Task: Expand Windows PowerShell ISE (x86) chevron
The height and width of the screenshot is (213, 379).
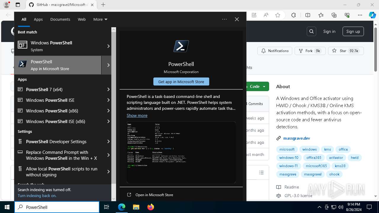Action: [x=108, y=121]
